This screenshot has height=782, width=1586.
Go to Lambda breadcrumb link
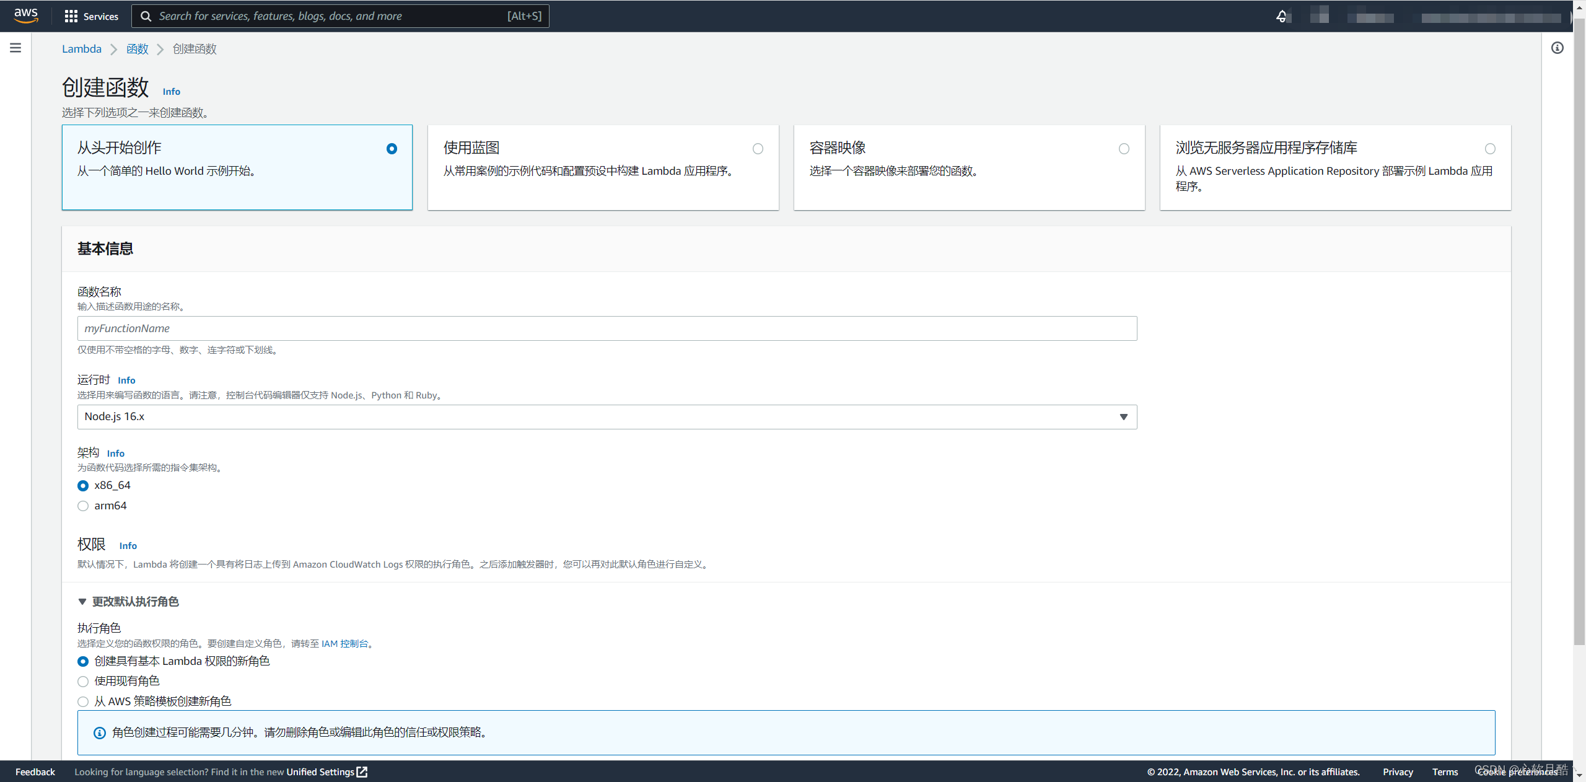81,49
